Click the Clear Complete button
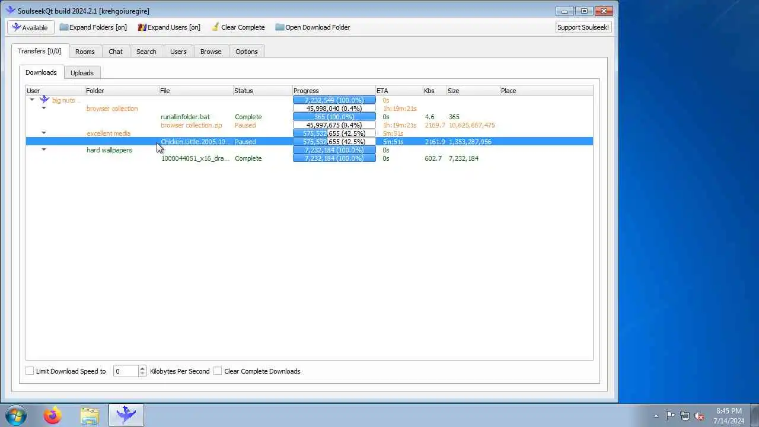Screen dimensions: 759x427 [x=238, y=27]
